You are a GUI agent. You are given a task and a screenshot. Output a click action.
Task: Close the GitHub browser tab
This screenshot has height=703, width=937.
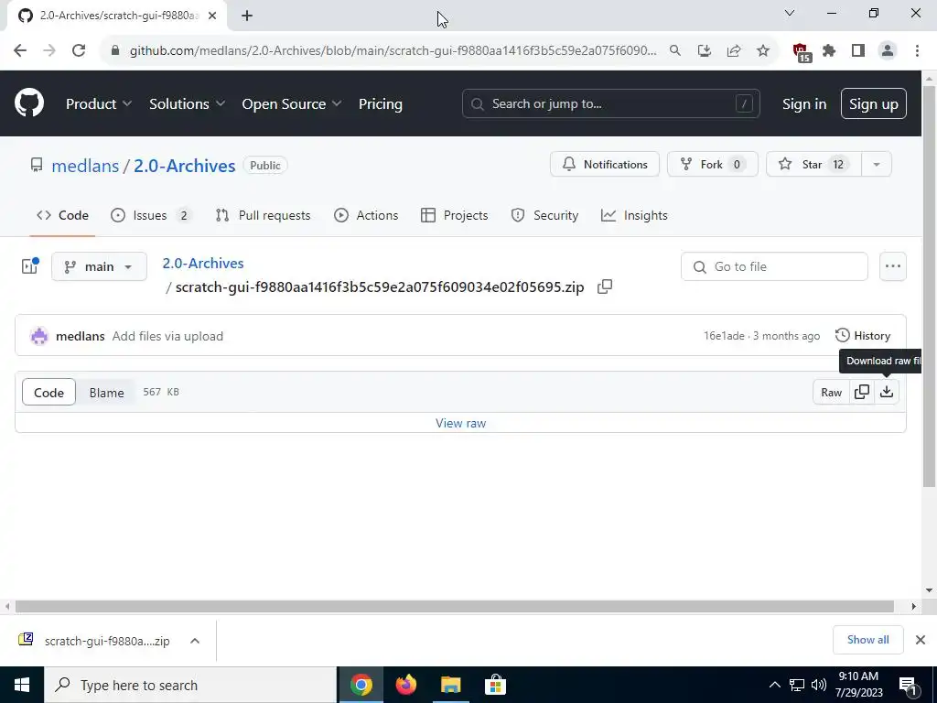(x=212, y=16)
